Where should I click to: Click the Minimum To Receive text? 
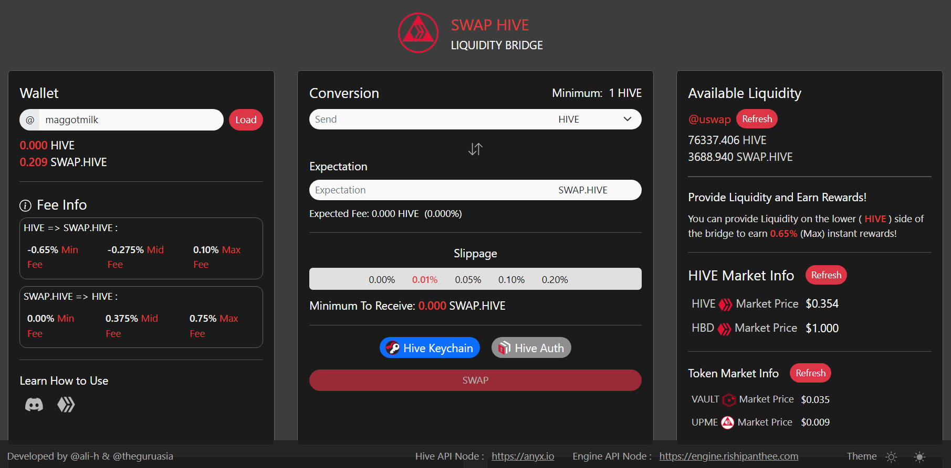407,306
